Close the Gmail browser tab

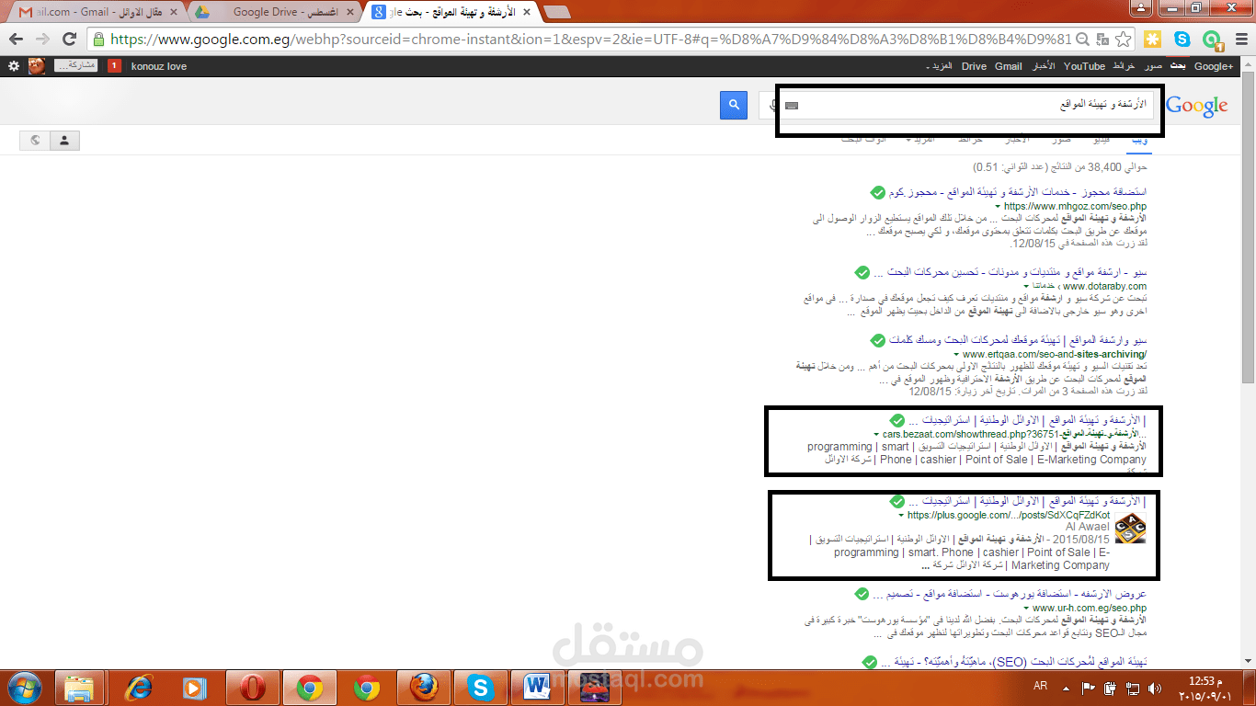173,12
